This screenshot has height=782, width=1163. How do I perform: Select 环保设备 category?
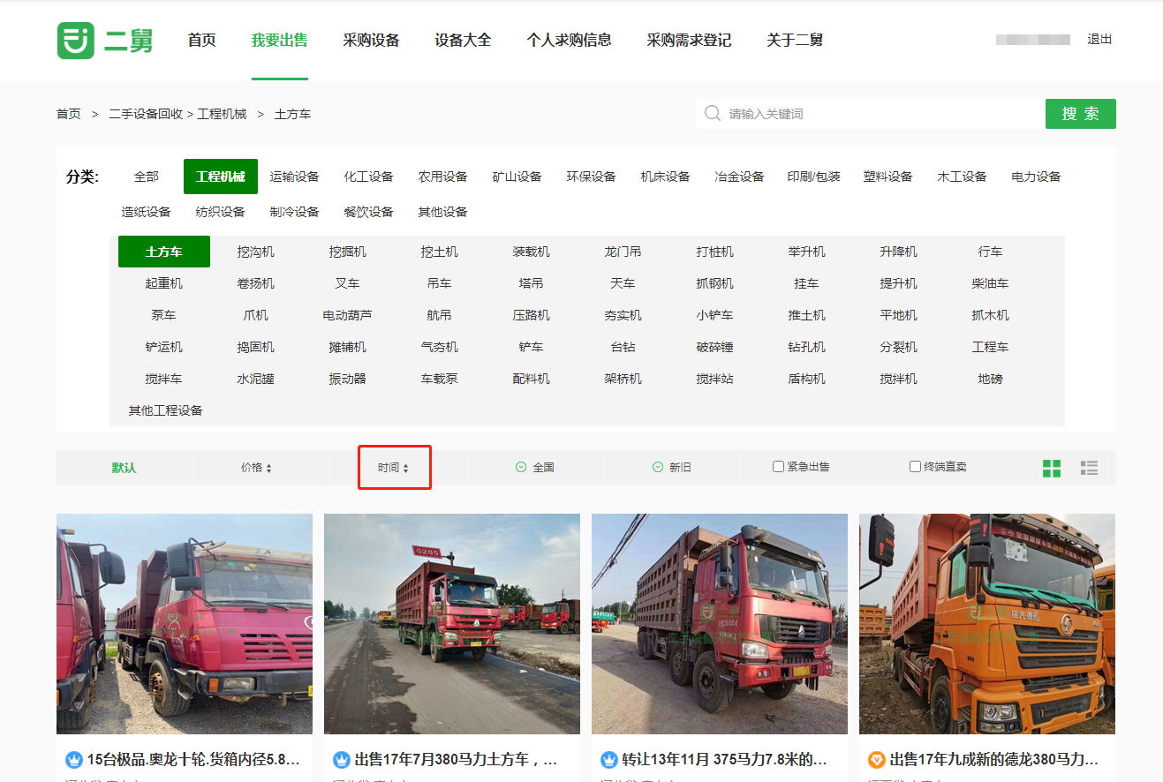point(592,177)
